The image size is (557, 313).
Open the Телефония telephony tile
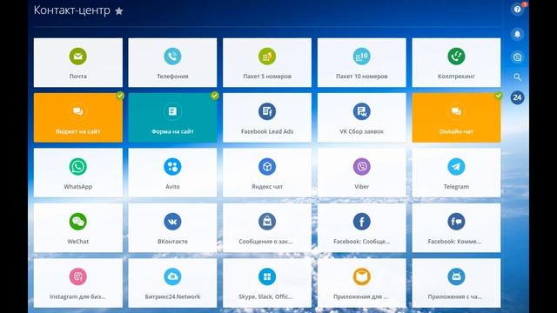coord(172,63)
